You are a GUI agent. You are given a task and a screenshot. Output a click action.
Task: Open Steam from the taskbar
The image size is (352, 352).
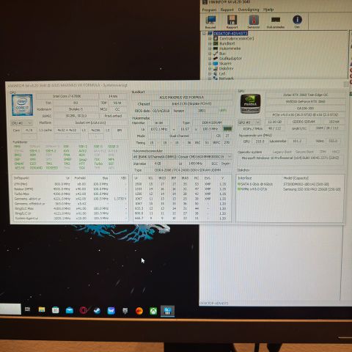pyautogui.click(x=97, y=311)
